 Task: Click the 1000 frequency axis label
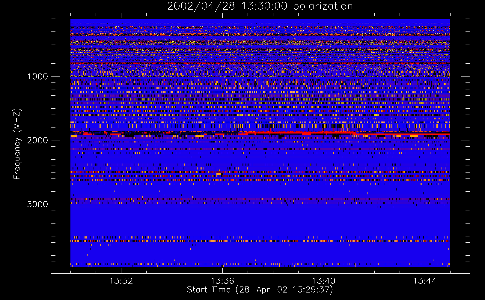tap(38, 76)
